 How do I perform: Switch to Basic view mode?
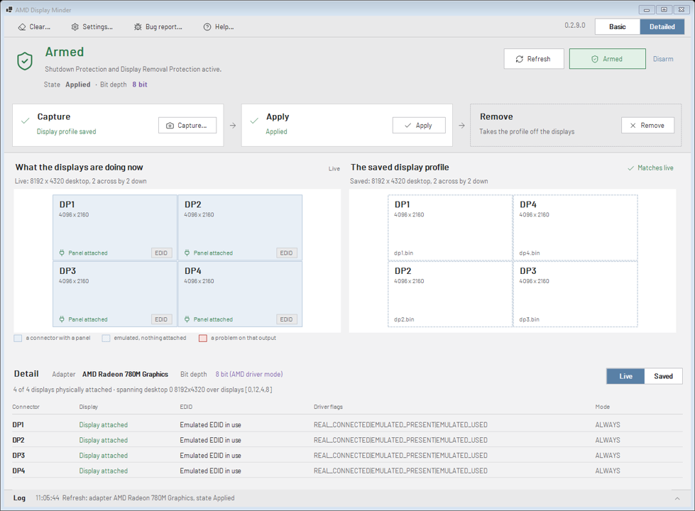(618, 26)
